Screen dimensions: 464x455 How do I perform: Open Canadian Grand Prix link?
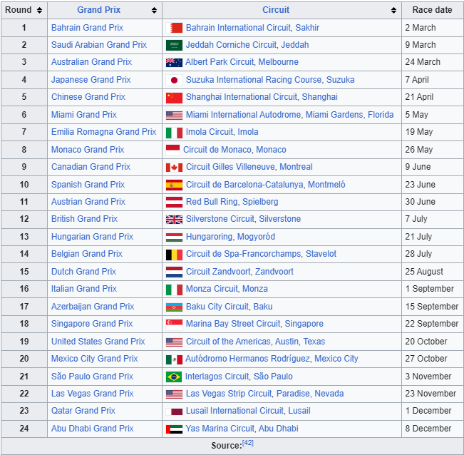(91, 167)
